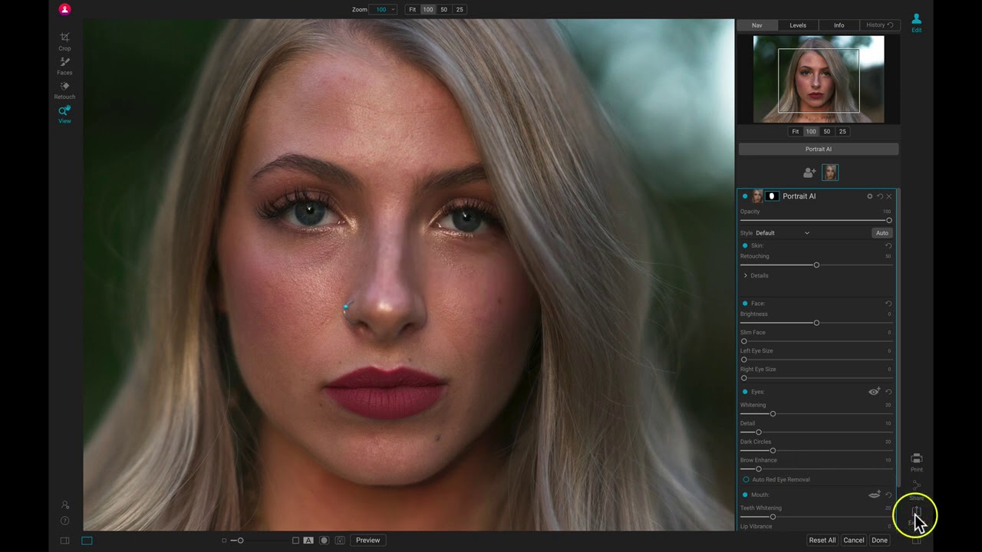Select the View zoom tool
Viewport: 982px width, 552px height.
tap(64, 114)
